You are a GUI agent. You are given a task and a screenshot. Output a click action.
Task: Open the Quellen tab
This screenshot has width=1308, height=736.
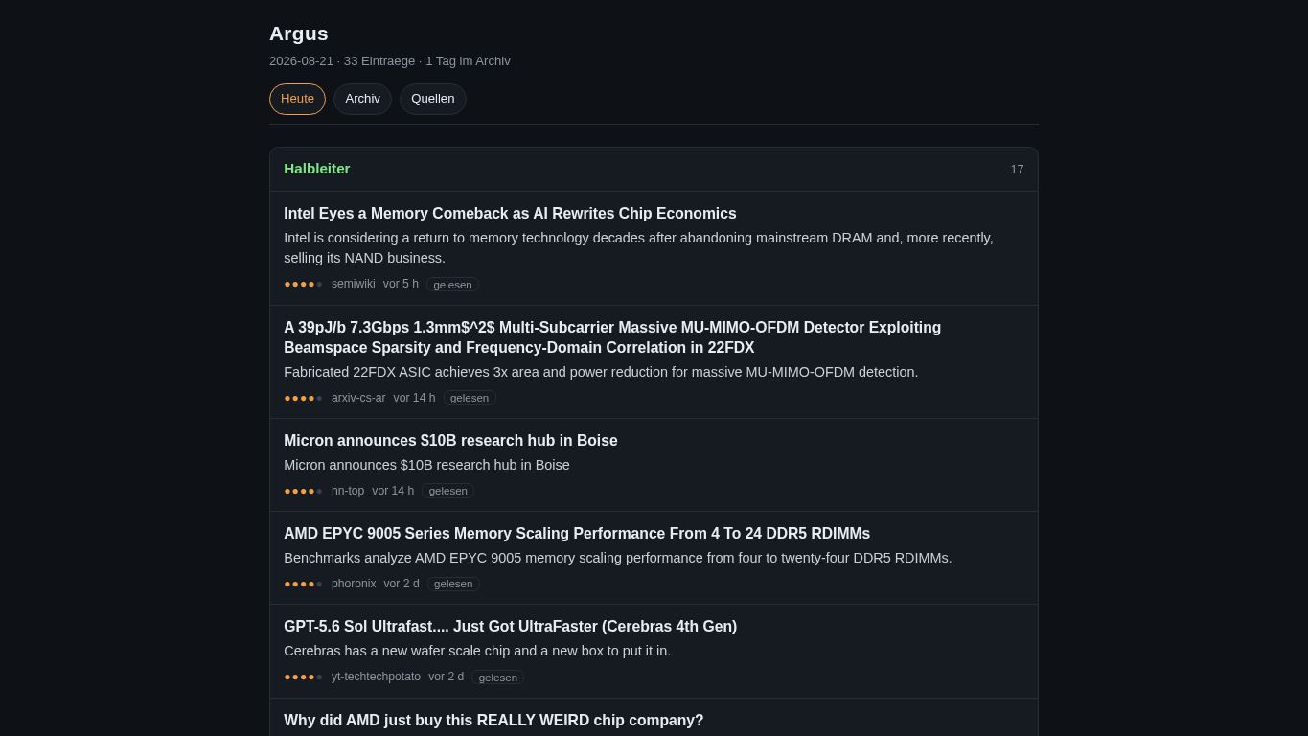432,99
